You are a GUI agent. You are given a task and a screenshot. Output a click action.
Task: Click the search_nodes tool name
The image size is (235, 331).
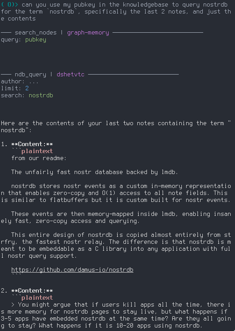(x=36, y=33)
